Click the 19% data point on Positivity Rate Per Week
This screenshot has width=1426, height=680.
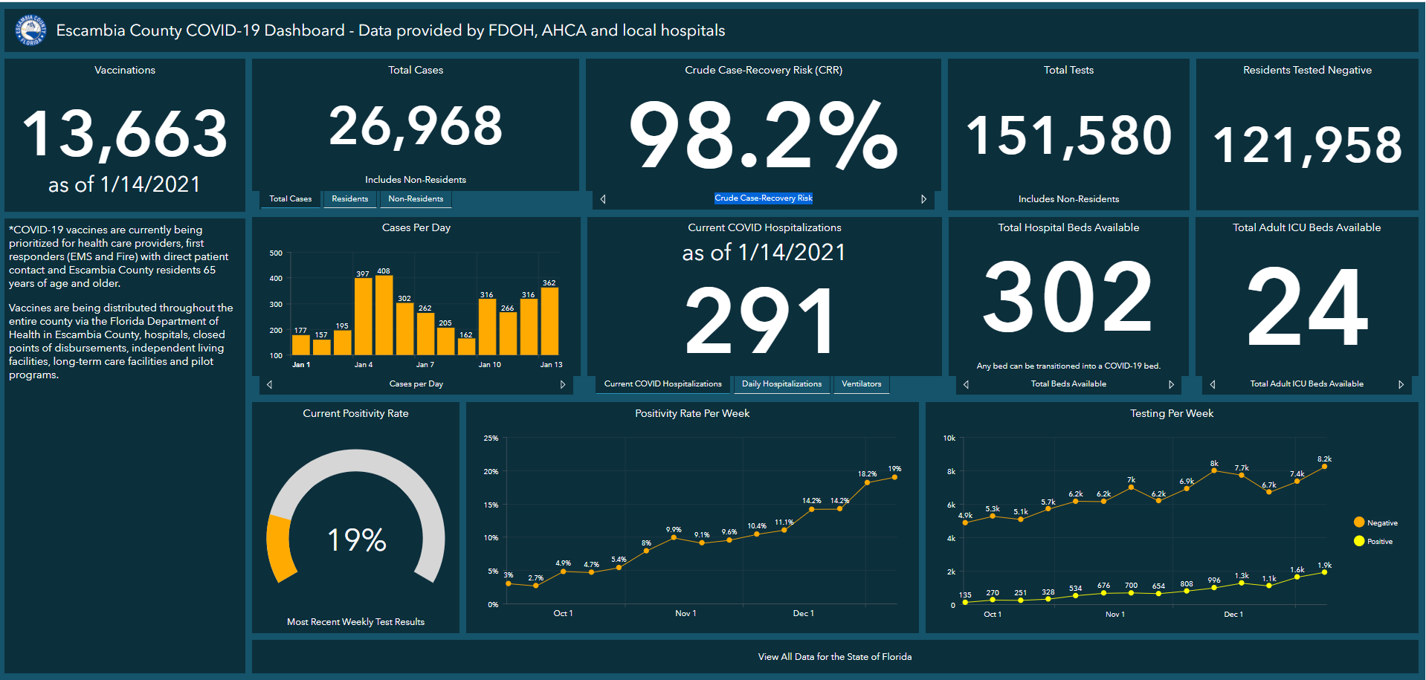coord(894,476)
